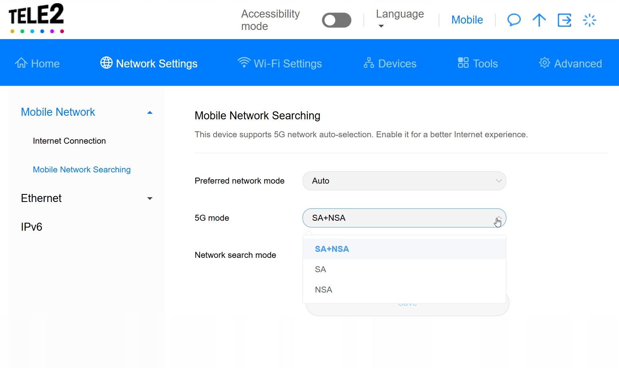The width and height of the screenshot is (619, 368).
Task: Collapse the Mobile Network sidebar section
Action: coord(150,113)
